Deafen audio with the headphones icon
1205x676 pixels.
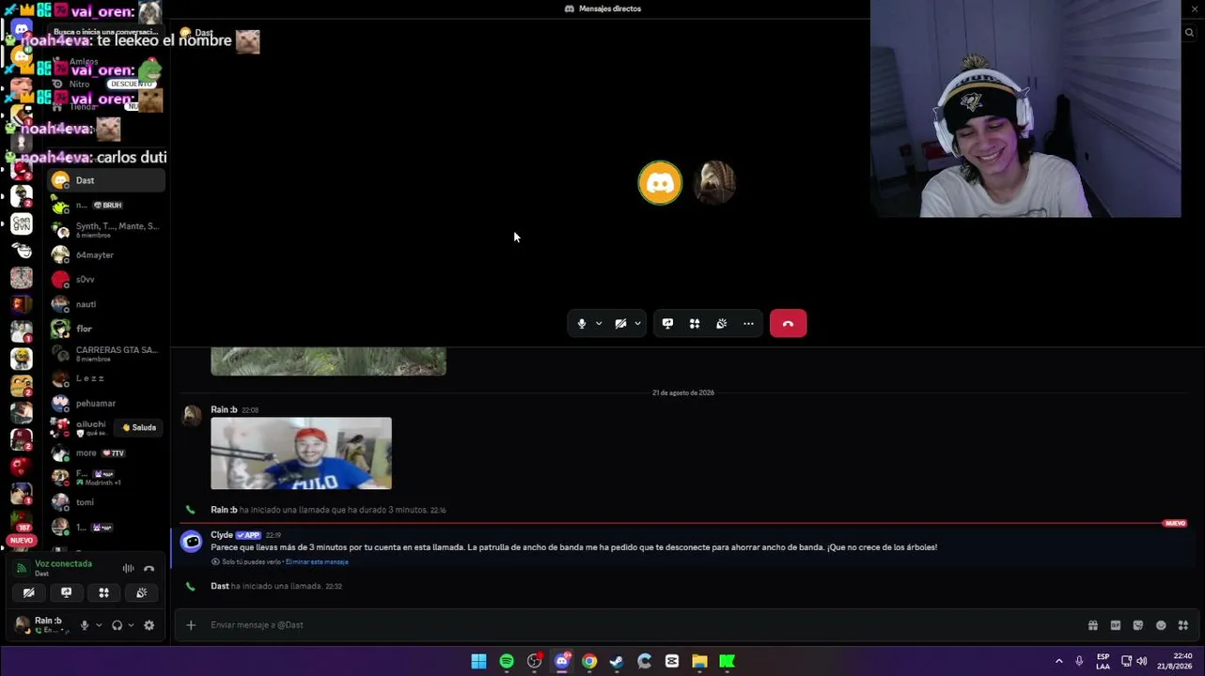coord(117,625)
